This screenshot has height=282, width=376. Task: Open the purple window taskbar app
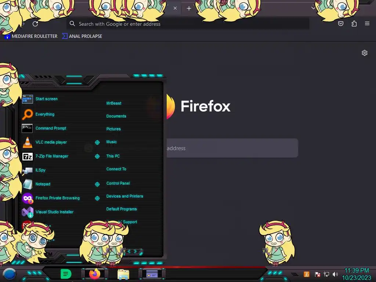tap(152, 274)
